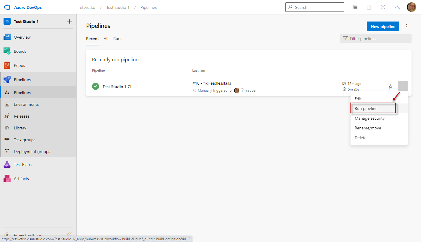421x242 pixels.
Task: Click the Azure DevOps logo icon
Action: (7, 7)
